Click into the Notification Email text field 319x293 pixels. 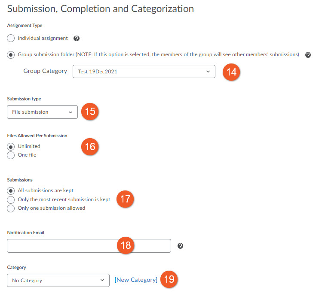[89, 246]
